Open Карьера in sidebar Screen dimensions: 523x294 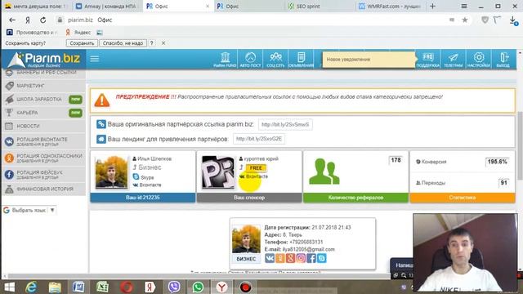[x=43, y=113]
